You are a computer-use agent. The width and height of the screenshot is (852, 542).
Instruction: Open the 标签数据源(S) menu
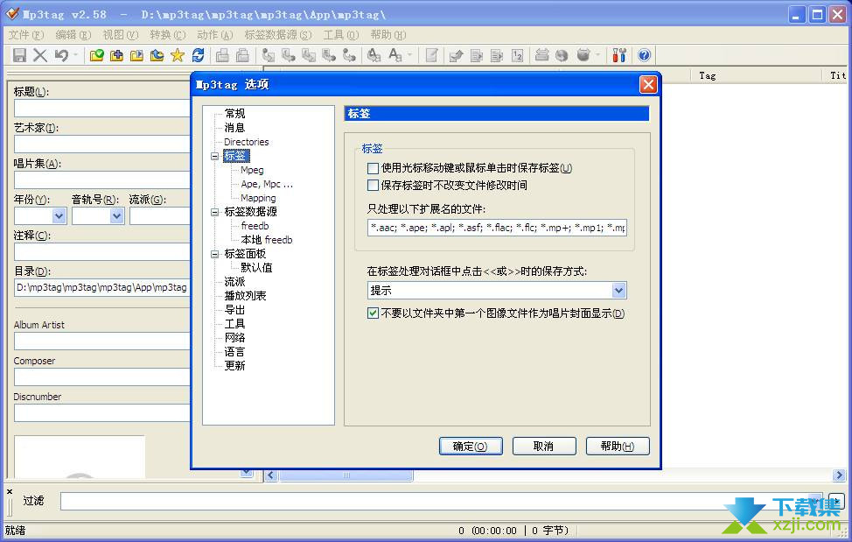(x=277, y=35)
